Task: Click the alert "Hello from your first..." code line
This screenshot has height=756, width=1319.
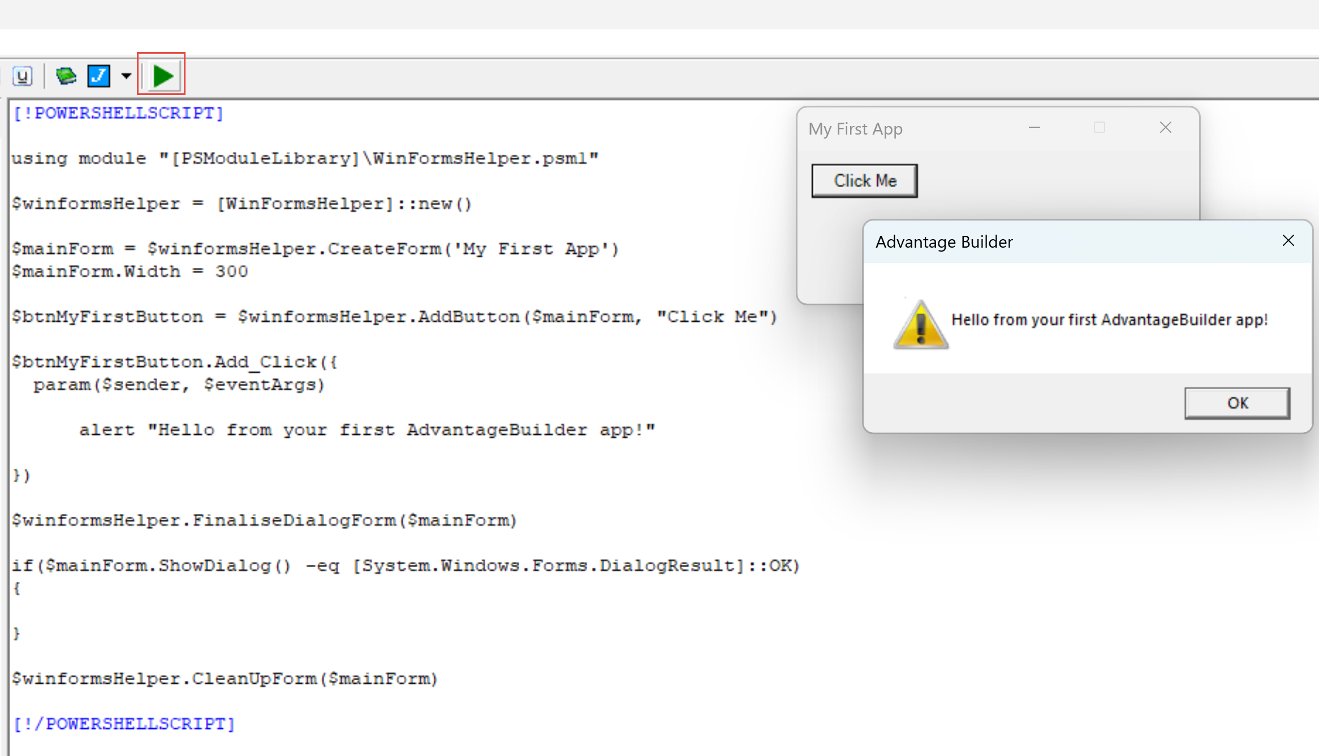Action: [367, 430]
